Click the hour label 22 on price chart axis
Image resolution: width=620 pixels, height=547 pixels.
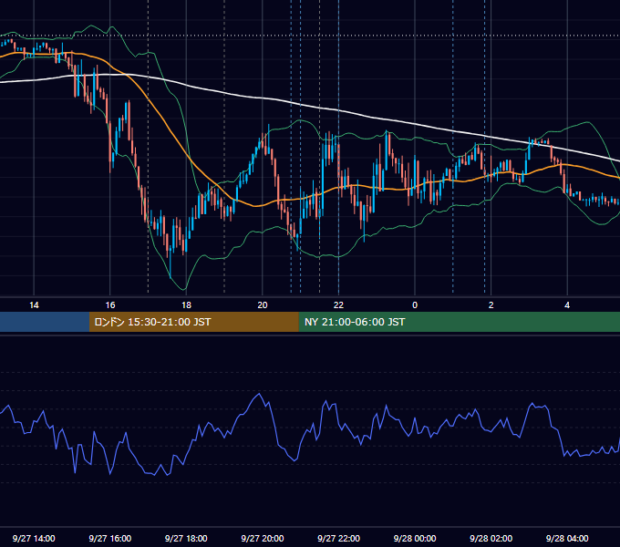(x=338, y=305)
